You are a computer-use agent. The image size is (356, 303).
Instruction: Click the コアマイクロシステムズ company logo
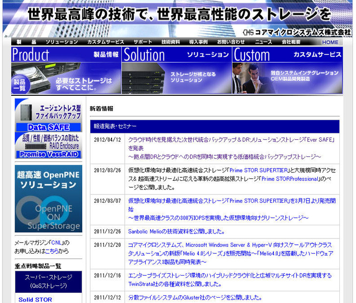click(x=297, y=32)
